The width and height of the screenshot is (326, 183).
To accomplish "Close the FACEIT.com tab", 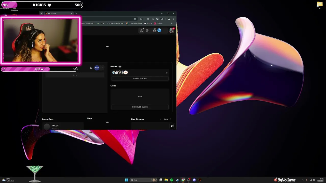I will pos(72,13).
